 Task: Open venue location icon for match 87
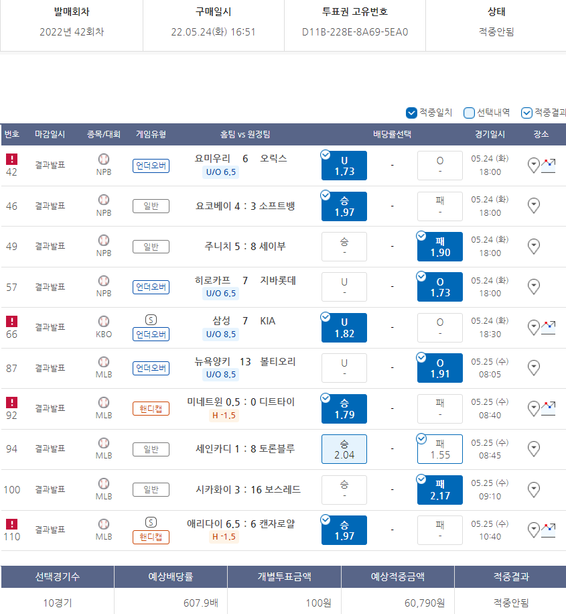[x=533, y=368]
